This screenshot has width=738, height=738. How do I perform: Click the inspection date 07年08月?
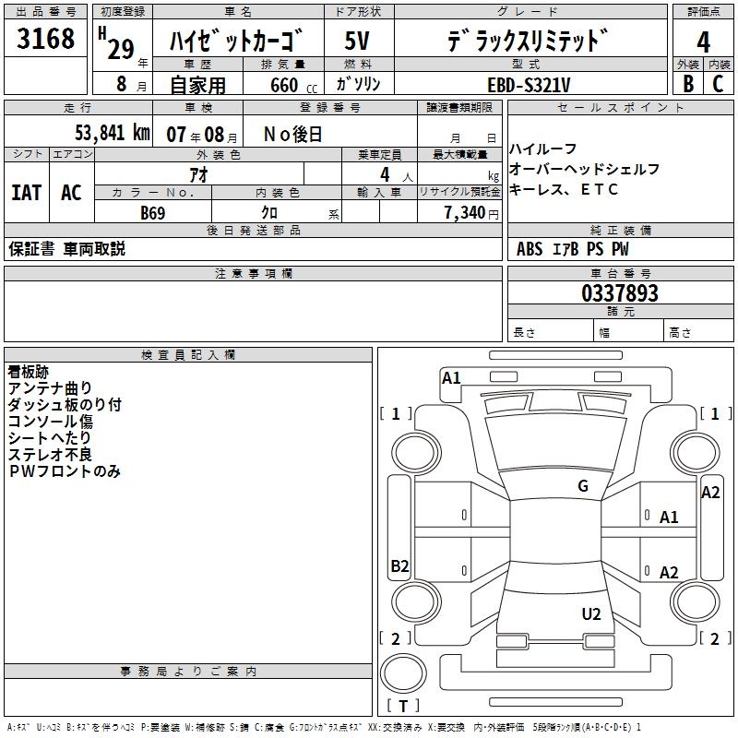(x=202, y=135)
